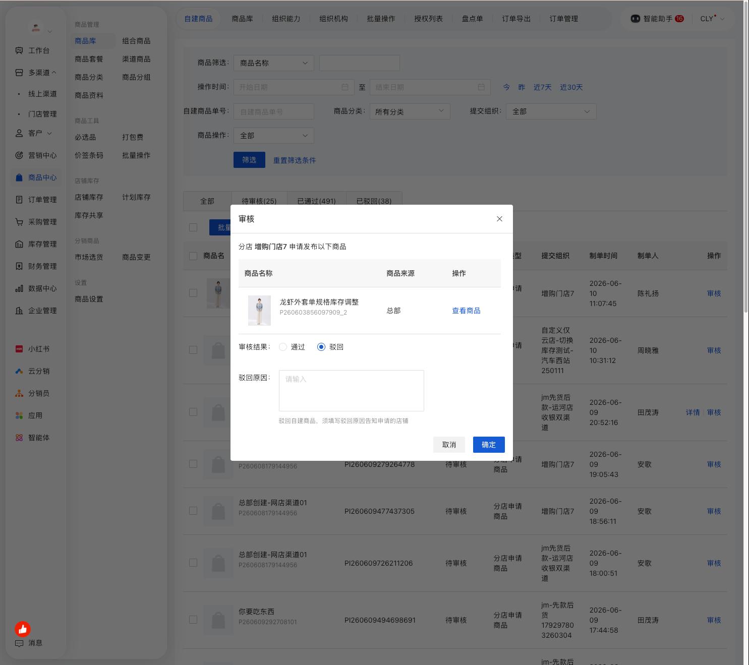Select the 近30天 quick date link

point(571,87)
